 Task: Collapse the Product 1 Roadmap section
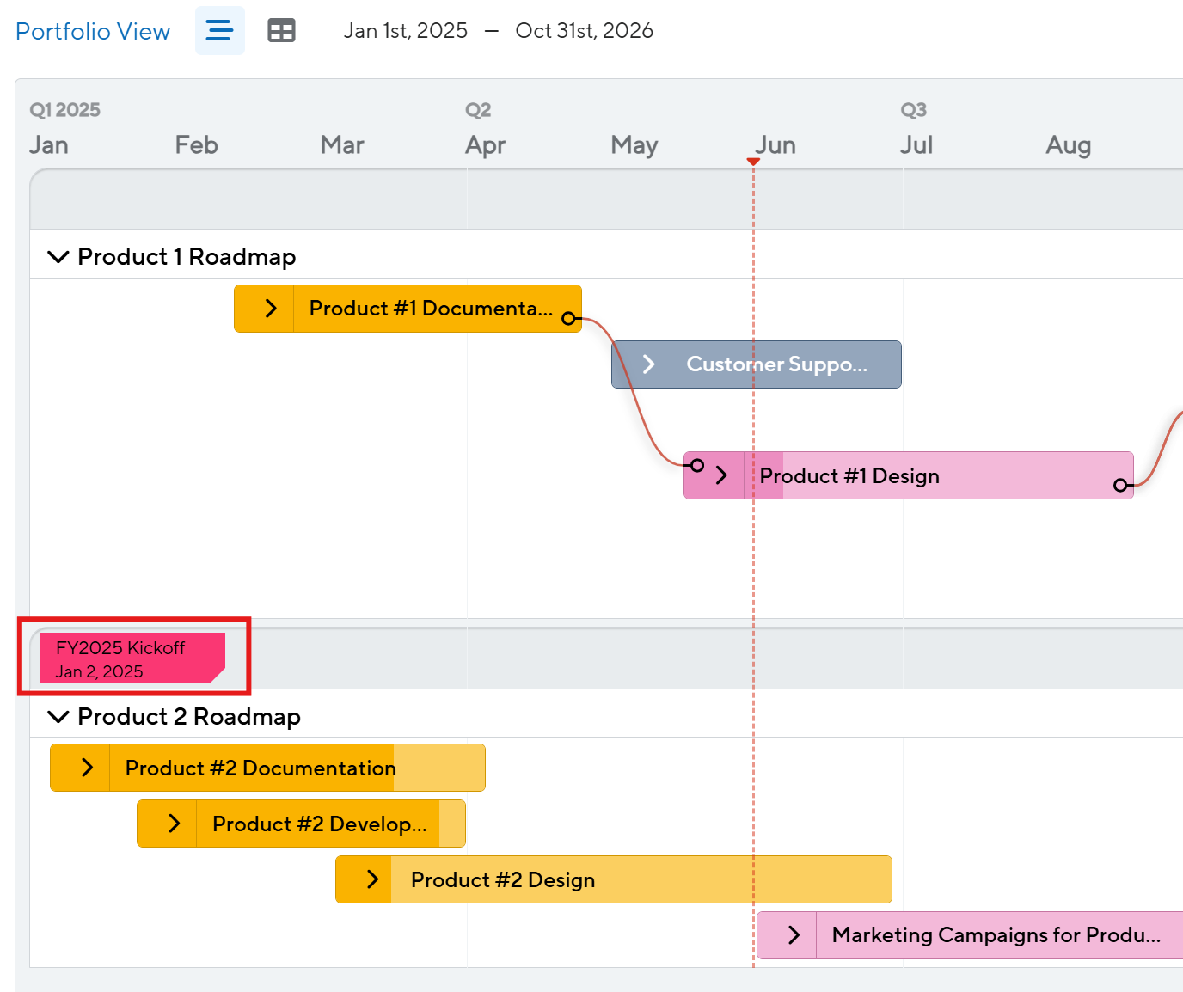click(x=58, y=257)
